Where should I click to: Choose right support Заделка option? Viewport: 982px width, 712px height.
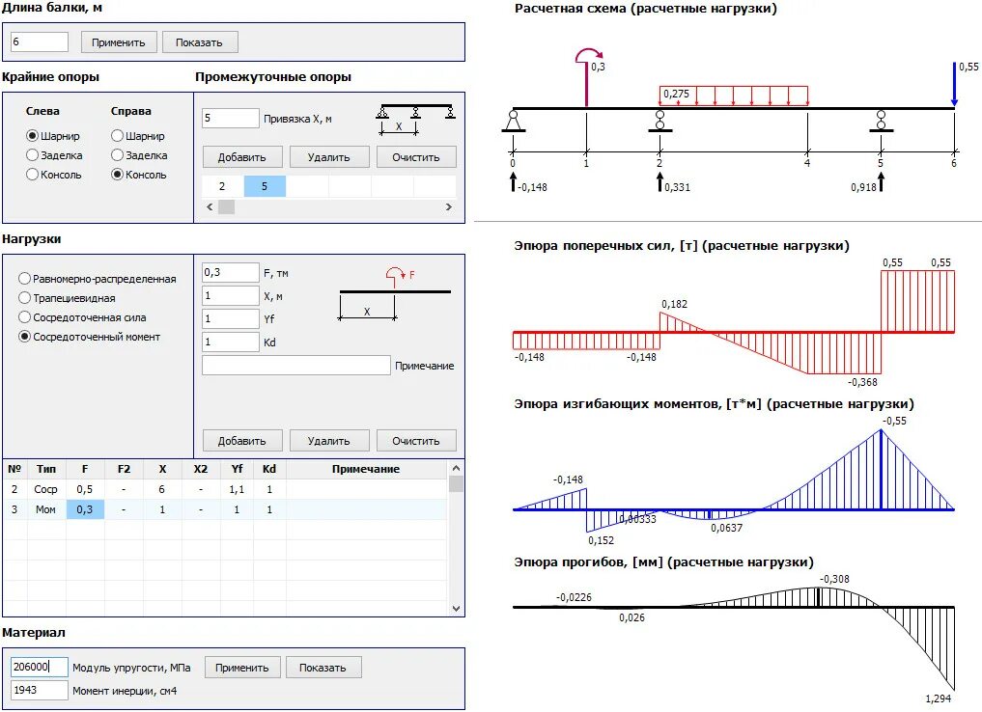[117, 155]
